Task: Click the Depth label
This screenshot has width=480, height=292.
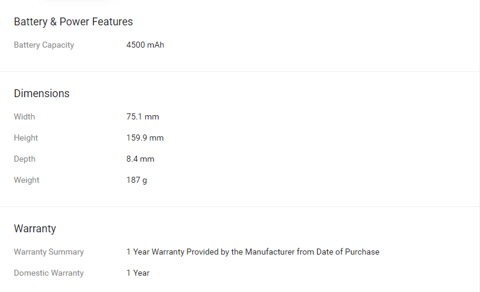Action: point(25,159)
